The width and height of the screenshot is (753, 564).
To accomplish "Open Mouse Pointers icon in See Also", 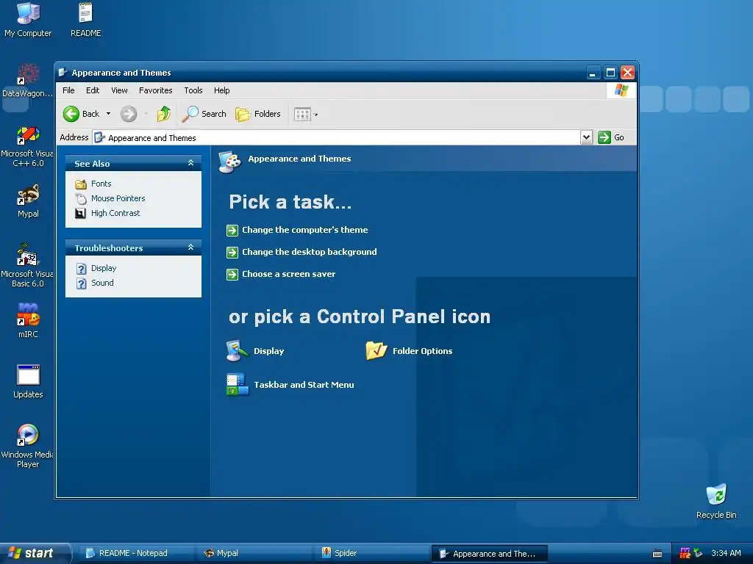I will (81, 198).
